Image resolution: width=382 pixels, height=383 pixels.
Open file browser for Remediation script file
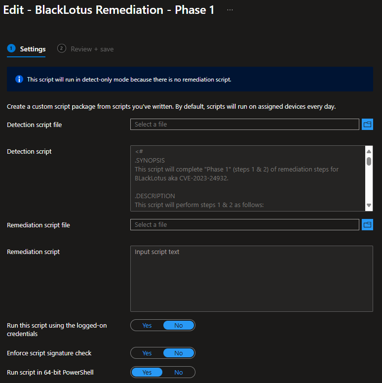coord(367,224)
